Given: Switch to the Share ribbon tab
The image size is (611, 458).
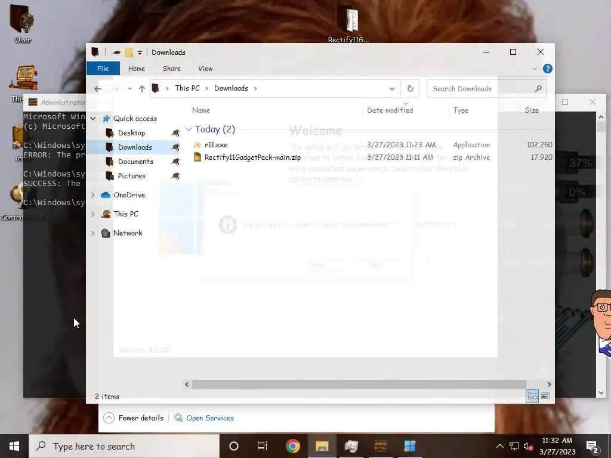Looking at the screenshot, I should [171, 69].
